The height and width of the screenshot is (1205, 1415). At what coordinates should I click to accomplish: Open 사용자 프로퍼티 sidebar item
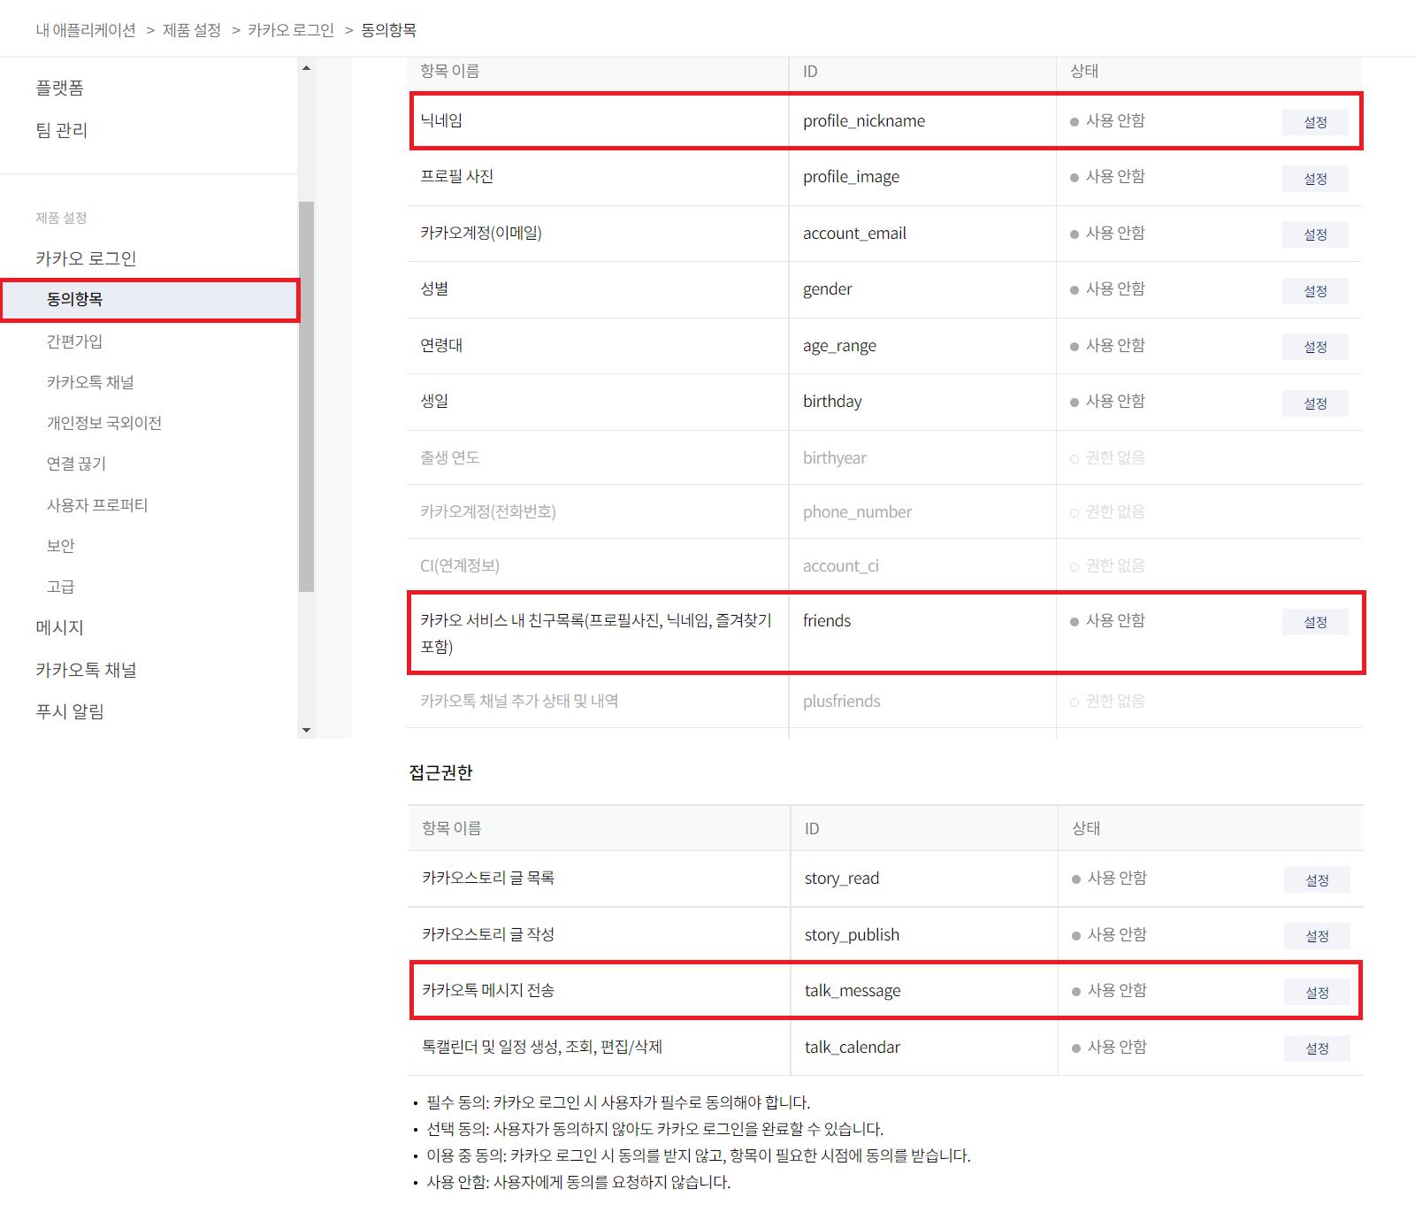pyautogui.click(x=97, y=505)
